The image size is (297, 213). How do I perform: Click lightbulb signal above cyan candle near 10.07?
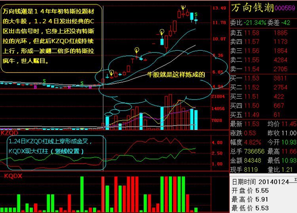point(162,32)
